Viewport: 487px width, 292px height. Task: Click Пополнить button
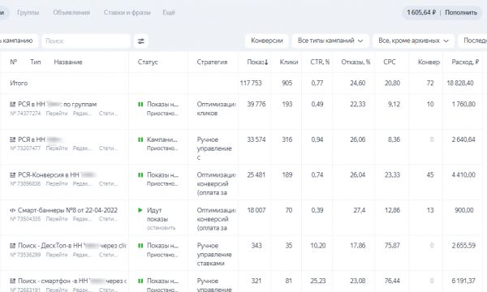pyautogui.click(x=461, y=13)
